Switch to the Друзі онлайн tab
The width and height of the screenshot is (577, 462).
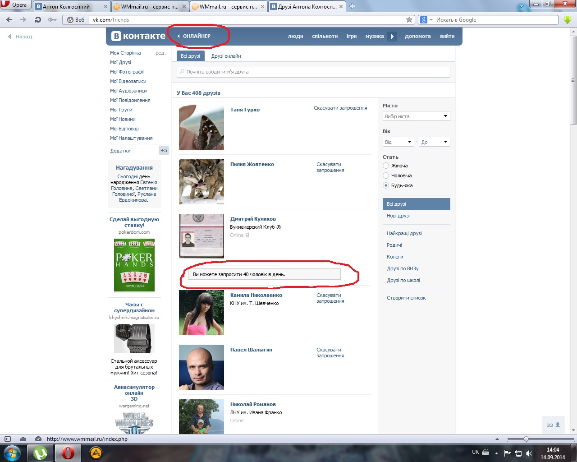click(226, 56)
